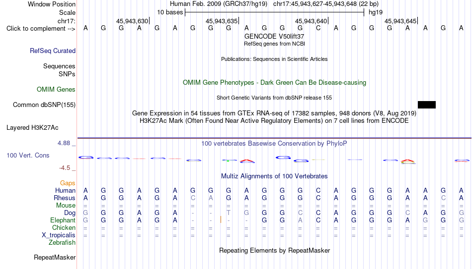Click the SNPs track label
This screenshot has width=472, height=269.
click(67, 74)
